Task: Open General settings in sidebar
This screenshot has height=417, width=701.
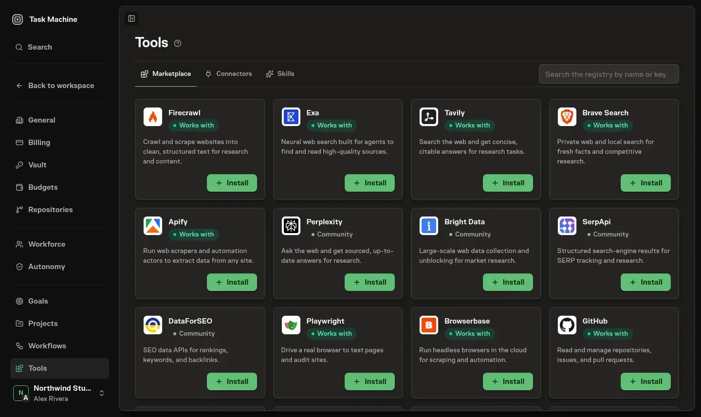Action: pos(59,120)
